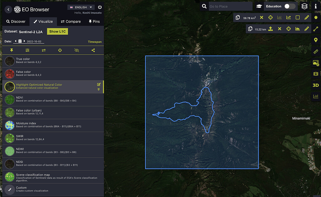Viewport: 321px width, 197px height.
Task: Toggle the layers panel on the right sidebar
Action: [x=304, y=6]
